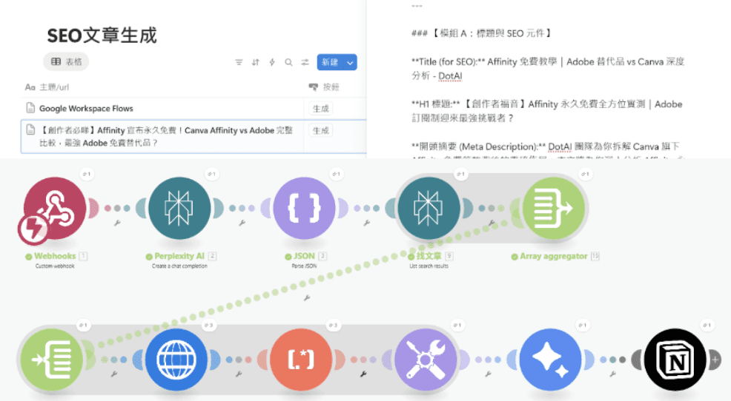Click the 主題/url column header
This screenshot has width=731, height=401.
pos(47,87)
